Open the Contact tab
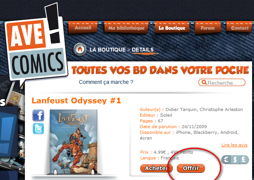The width and height of the screenshot is (254, 180). pos(239,28)
